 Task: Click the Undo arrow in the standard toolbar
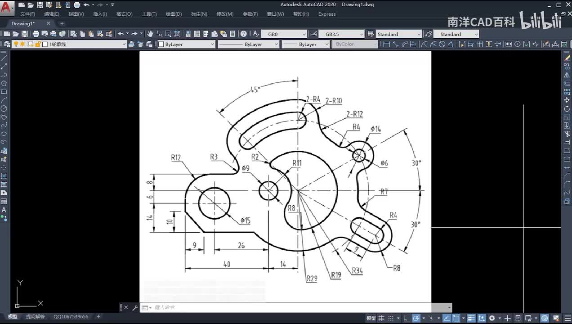click(121, 34)
